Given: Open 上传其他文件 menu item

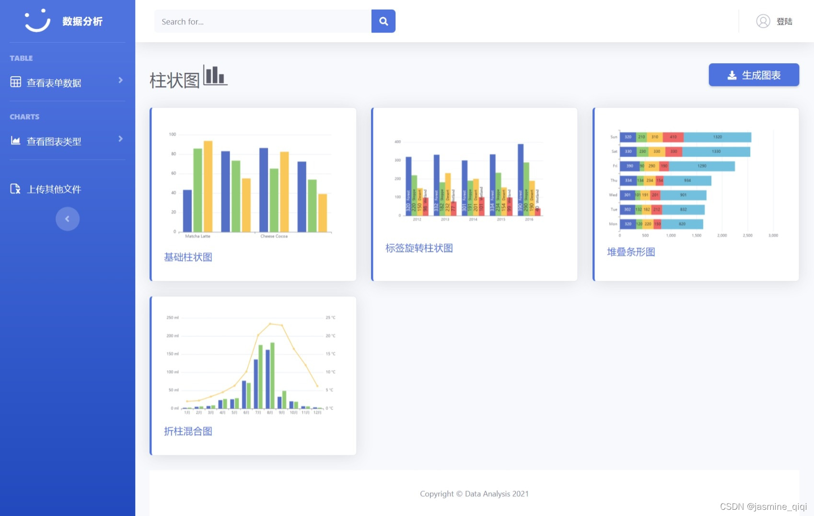Looking at the screenshot, I should [54, 189].
